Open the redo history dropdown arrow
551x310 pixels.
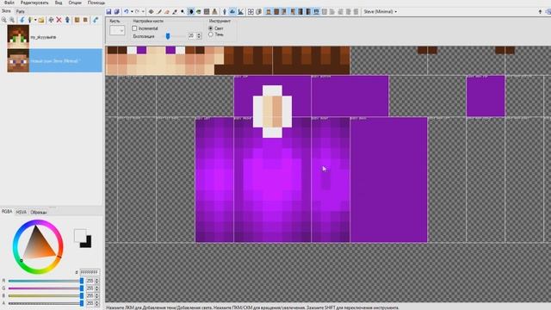143,11
